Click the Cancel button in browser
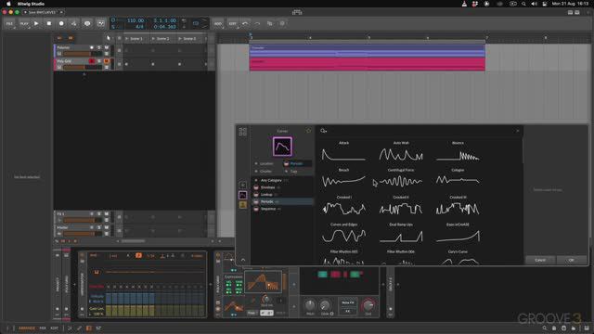Image resolution: width=594 pixels, height=334 pixels. click(x=540, y=260)
